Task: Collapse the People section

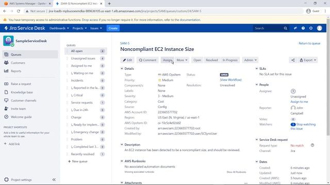Action: pyautogui.click(x=257, y=84)
